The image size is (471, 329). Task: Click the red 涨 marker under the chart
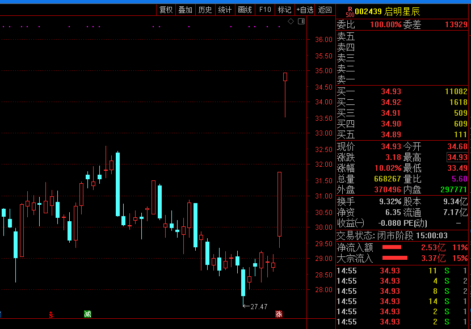coord(279,314)
